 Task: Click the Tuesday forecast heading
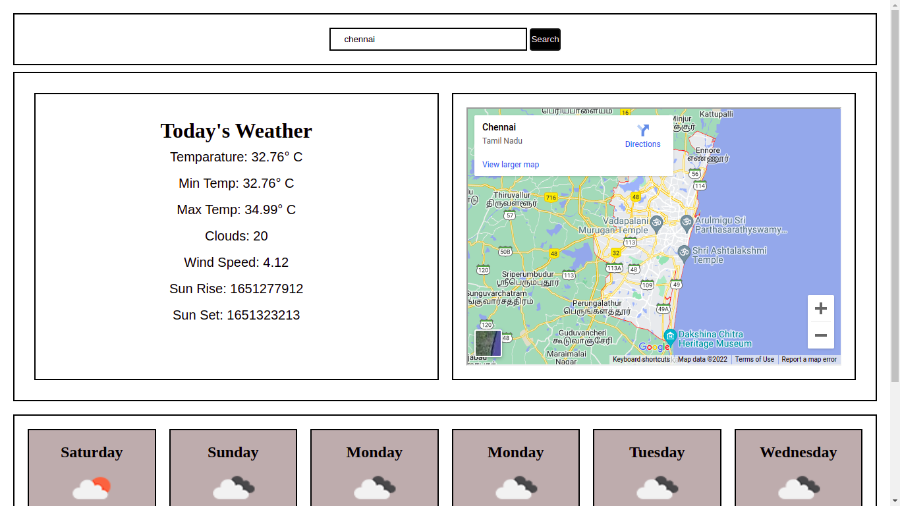[657, 452]
